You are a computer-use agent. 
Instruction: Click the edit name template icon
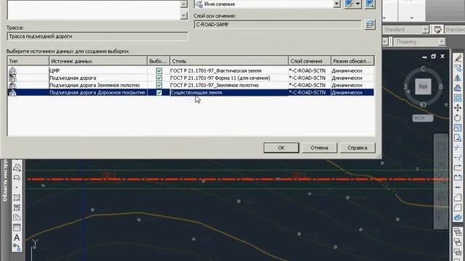click(x=349, y=4)
